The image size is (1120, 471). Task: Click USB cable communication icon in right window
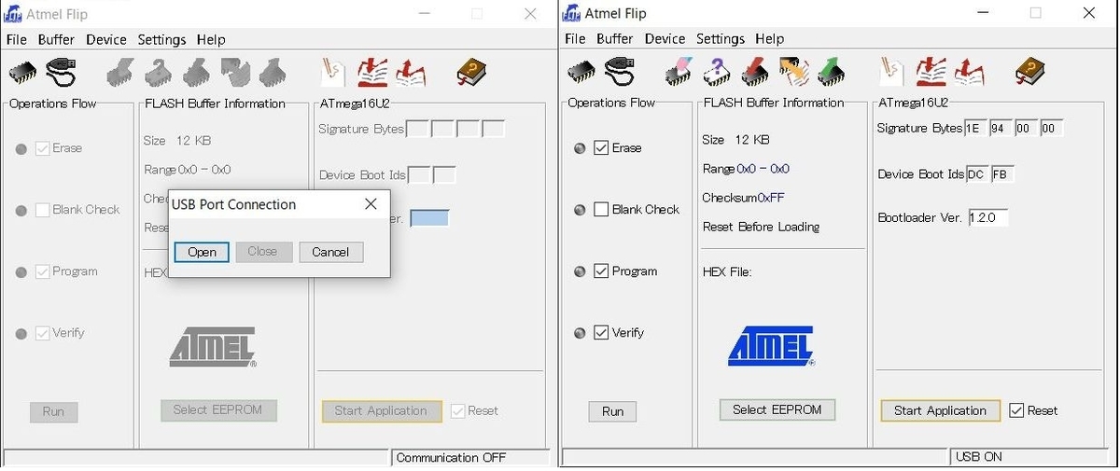pos(621,71)
